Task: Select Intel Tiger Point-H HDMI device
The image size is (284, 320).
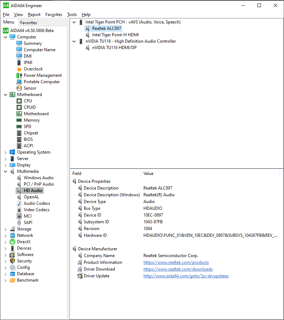Action: pyautogui.click(x=115, y=35)
